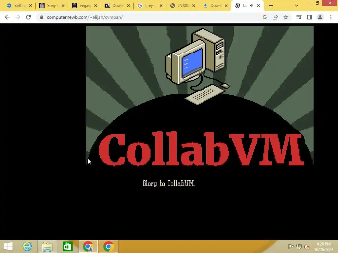Expand the tab search chevron
The height and width of the screenshot is (253, 338).
coord(297,6)
